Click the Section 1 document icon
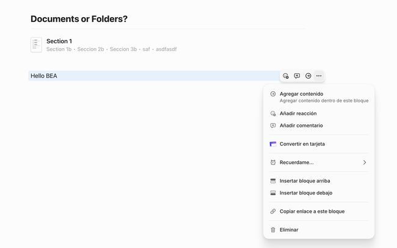Image resolution: width=397 pixels, height=248 pixels. 36,44
